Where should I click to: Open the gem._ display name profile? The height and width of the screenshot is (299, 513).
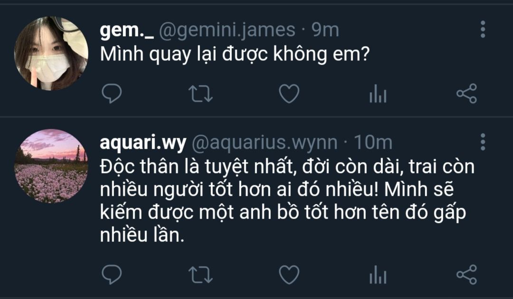(127, 30)
